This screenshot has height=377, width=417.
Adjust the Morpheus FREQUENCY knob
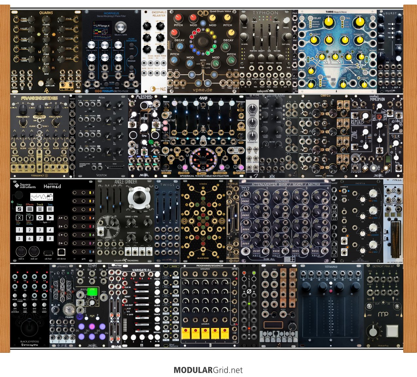(x=92, y=45)
